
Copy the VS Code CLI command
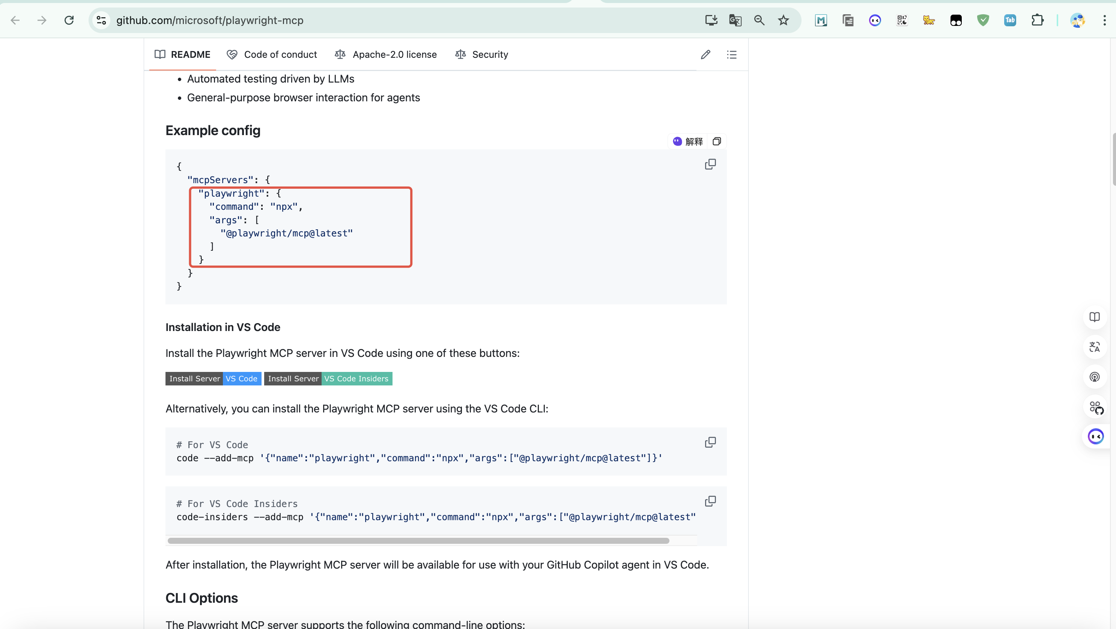[x=710, y=442]
